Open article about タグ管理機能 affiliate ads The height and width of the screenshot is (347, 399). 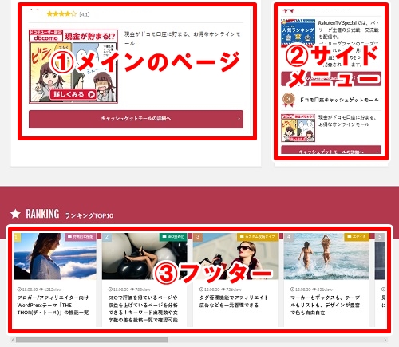click(234, 302)
